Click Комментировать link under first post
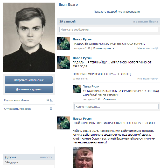 (x=104, y=48)
